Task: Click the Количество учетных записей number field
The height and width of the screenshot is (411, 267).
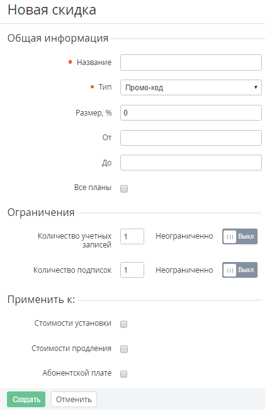Action: tap(132, 236)
